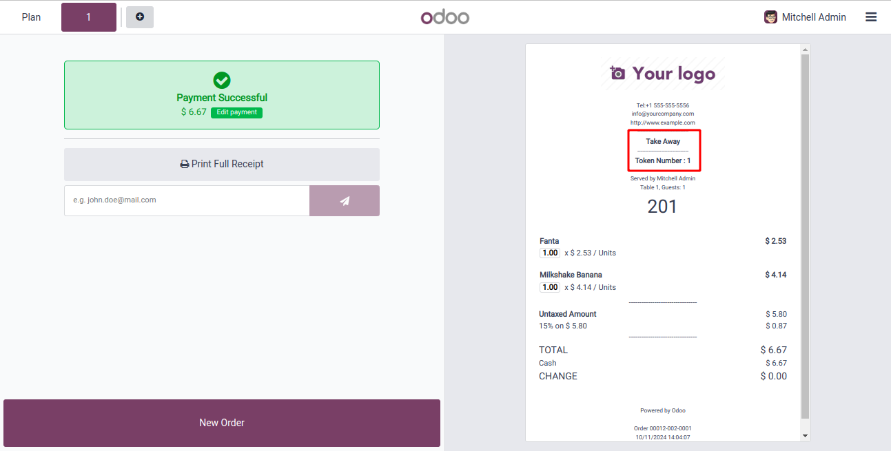Click the printer icon for full receipt
Screen dimensions: 891x451
click(185, 165)
